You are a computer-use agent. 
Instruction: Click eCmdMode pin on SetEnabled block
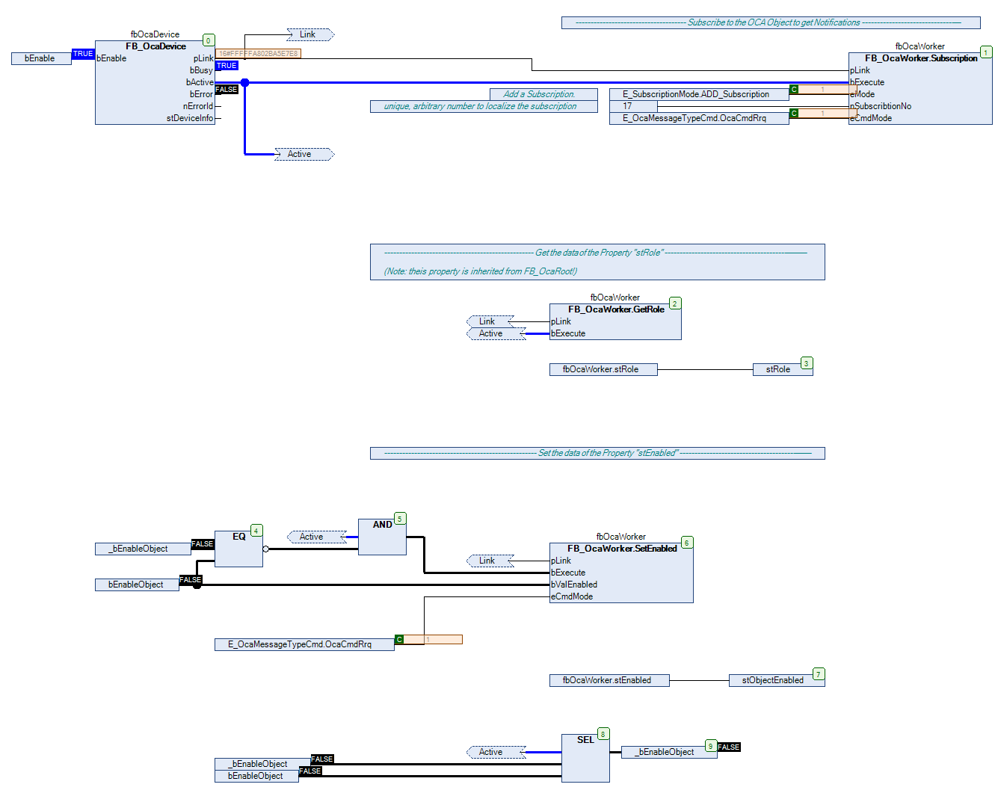pyautogui.click(x=572, y=596)
